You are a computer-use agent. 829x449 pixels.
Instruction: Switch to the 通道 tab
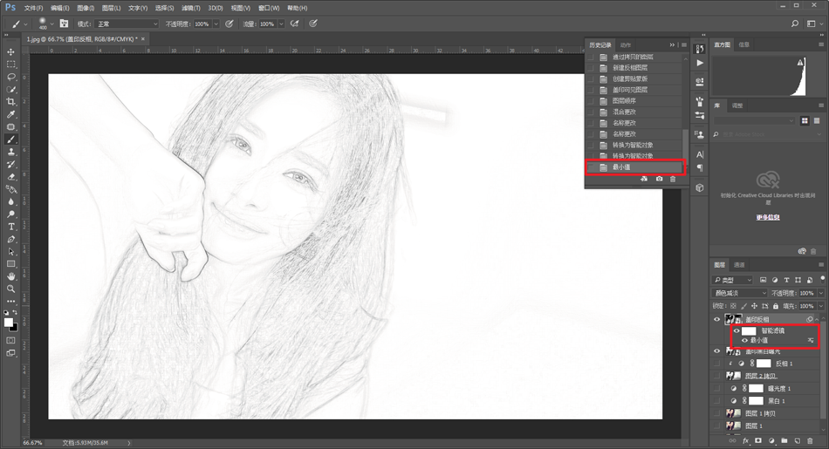pyautogui.click(x=739, y=265)
